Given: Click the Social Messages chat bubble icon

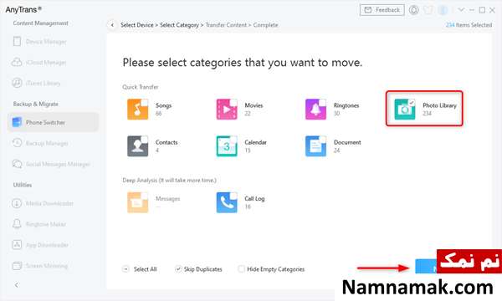Looking at the screenshot, I should pos(17,164).
